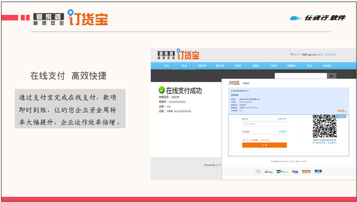Viewport: 357px width, 202px height.
Task: Open the 数据统计 navigation tab
Action: 292,66
